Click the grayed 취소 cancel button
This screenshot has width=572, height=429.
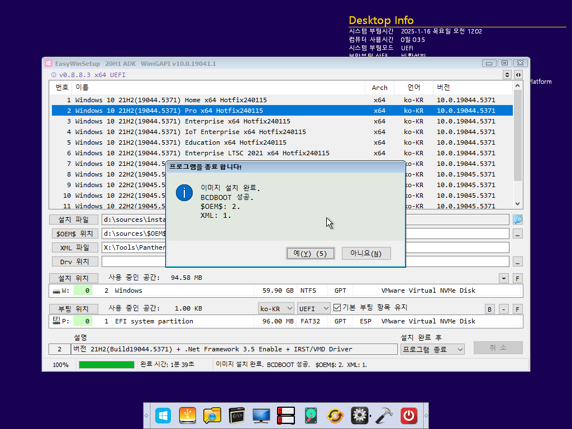498,347
